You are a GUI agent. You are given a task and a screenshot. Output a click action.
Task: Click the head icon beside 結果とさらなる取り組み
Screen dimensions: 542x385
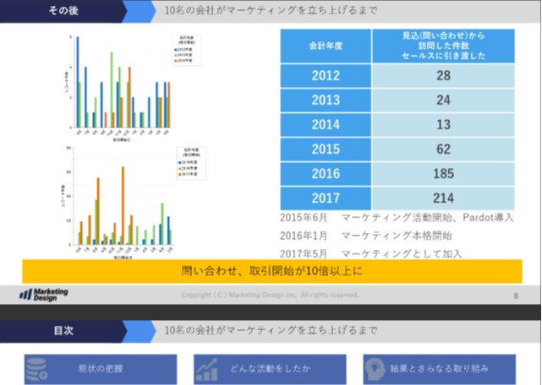click(375, 369)
